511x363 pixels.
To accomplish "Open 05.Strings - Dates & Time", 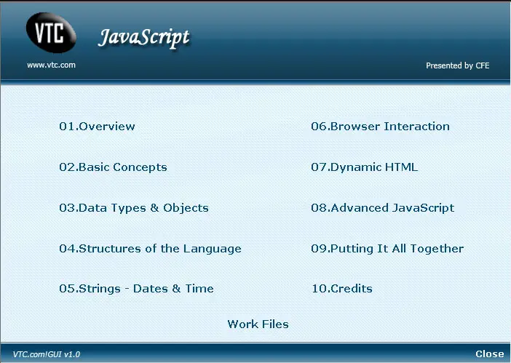I will coord(136,289).
